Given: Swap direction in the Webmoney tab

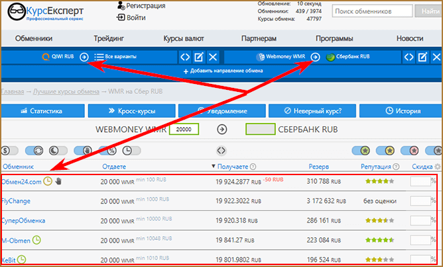Looking at the screenshot, I should (409, 57).
